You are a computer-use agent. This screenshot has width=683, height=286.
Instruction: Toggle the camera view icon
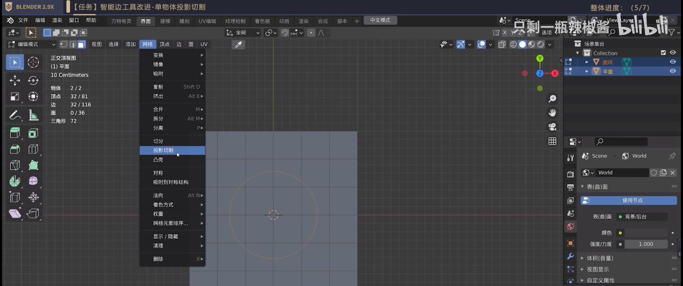coord(552,127)
